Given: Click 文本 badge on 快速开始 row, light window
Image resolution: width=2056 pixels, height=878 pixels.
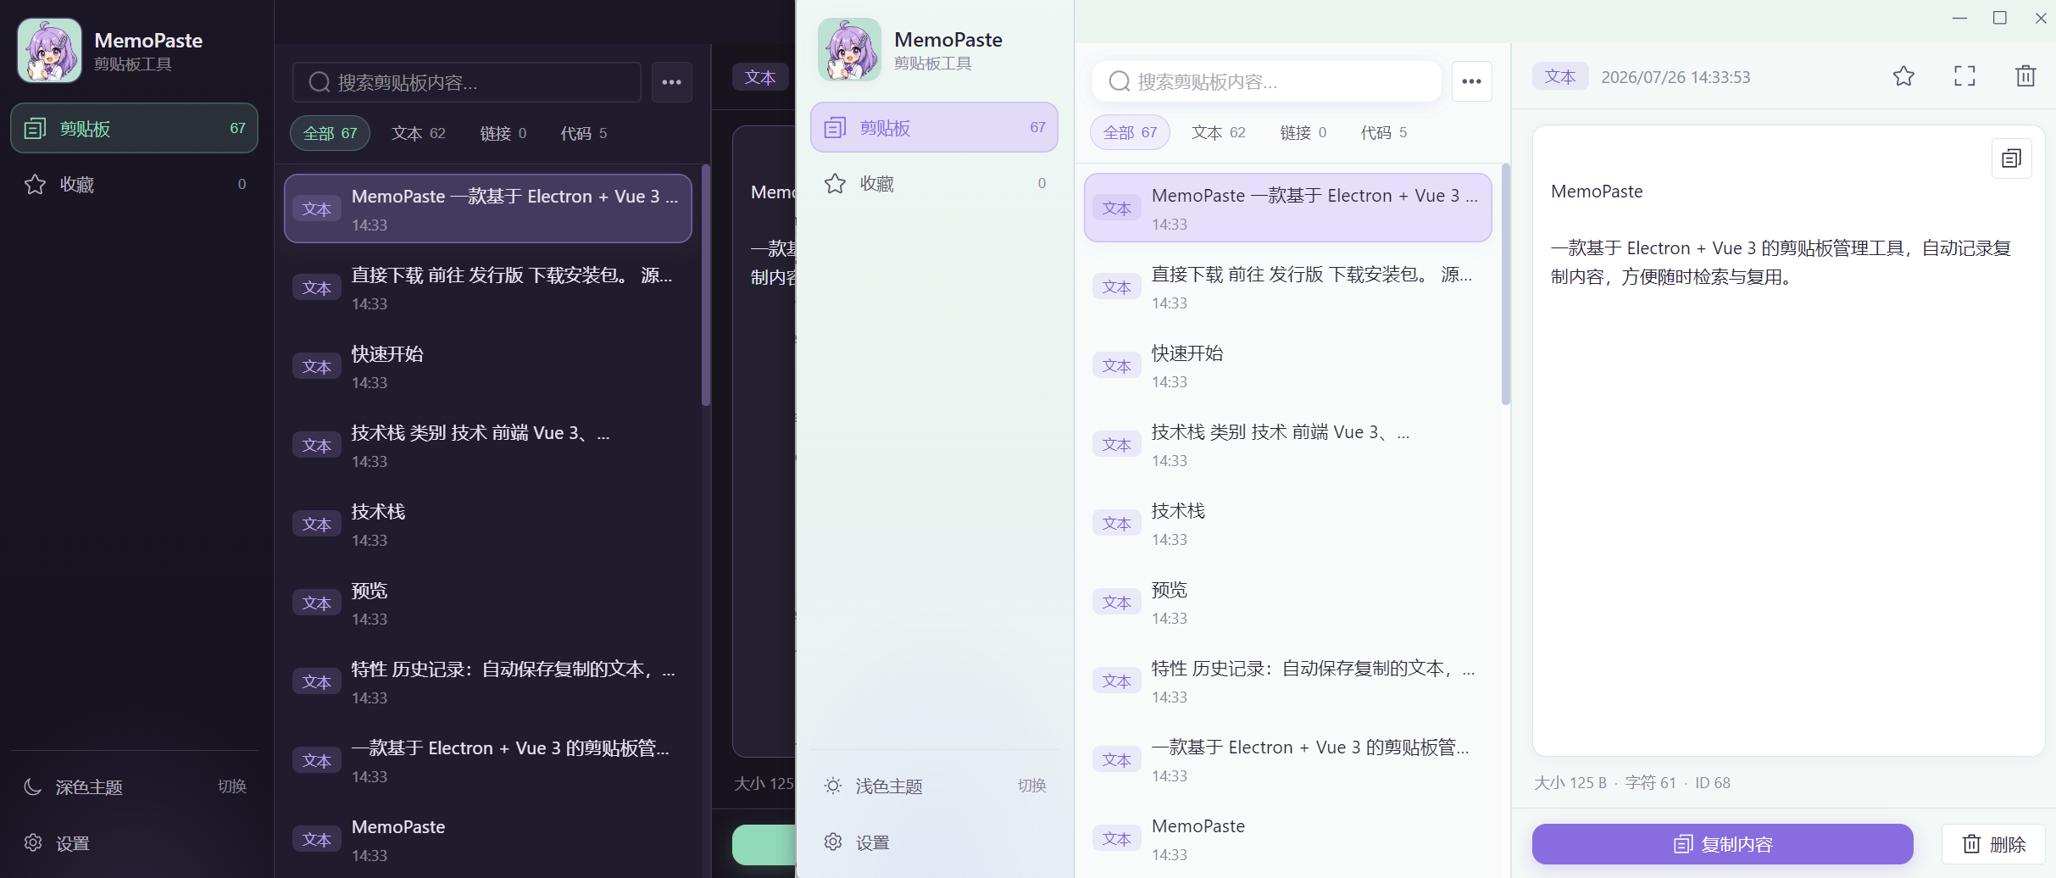Looking at the screenshot, I should click(1117, 366).
